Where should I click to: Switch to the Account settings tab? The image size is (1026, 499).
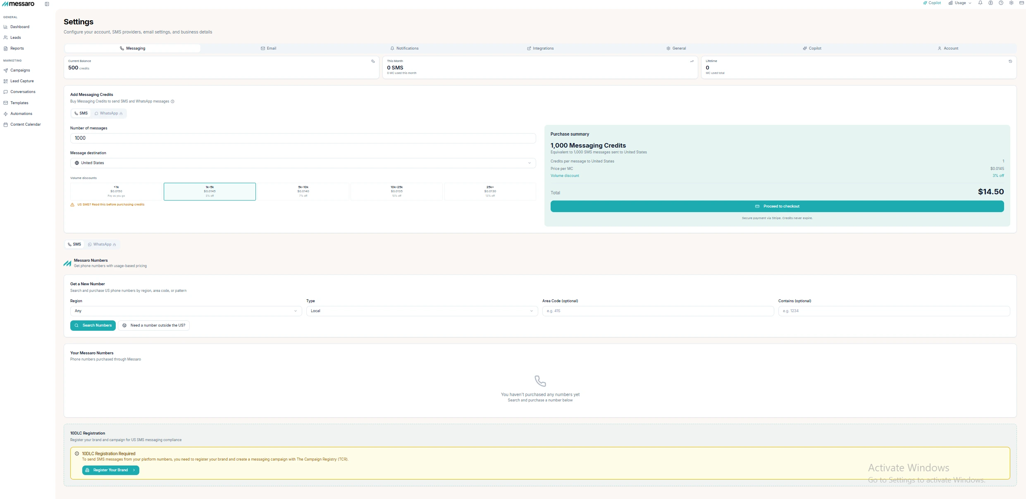click(x=948, y=48)
